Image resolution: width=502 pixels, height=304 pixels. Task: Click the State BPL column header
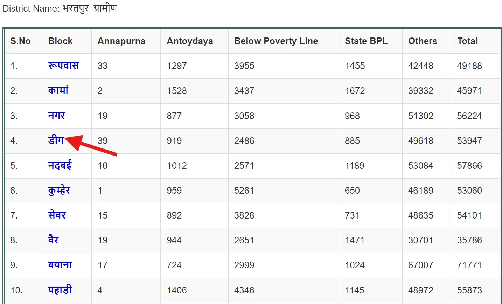(366, 41)
